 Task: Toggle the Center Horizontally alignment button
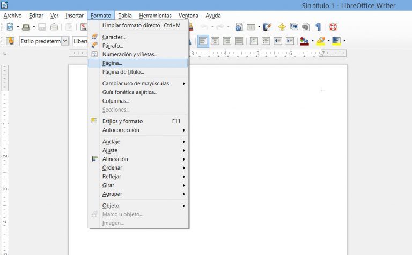(x=215, y=41)
